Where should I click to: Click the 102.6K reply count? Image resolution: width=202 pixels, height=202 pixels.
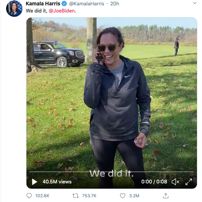(x=42, y=196)
